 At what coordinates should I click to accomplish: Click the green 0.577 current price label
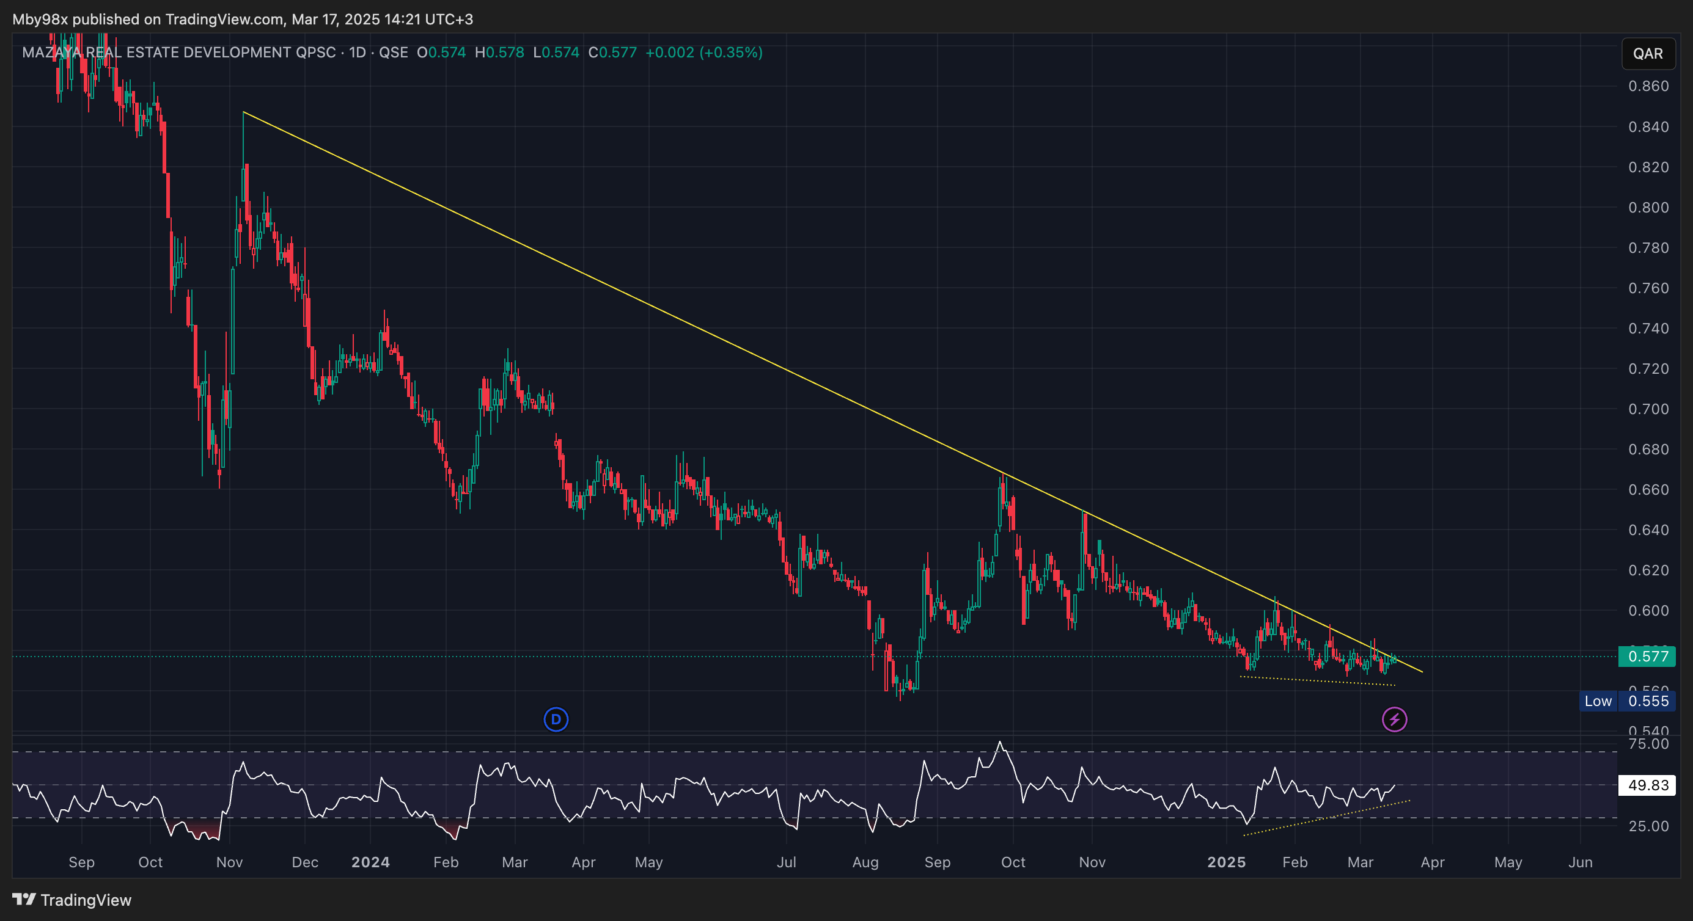[x=1647, y=657]
